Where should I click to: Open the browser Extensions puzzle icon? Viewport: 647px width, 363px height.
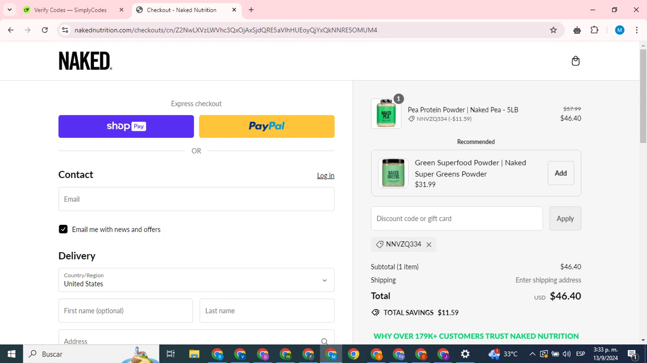coord(594,30)
